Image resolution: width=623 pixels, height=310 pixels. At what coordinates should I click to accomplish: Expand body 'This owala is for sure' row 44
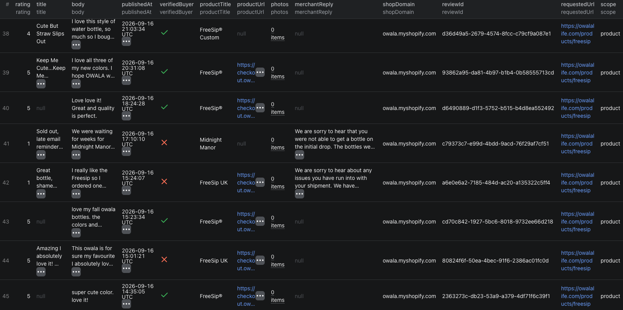(x=76, y=272)
